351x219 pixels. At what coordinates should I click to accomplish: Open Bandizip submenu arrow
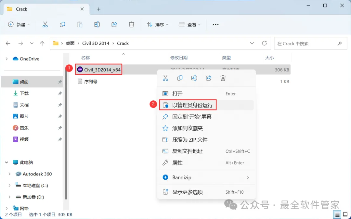tap(248, 177)
